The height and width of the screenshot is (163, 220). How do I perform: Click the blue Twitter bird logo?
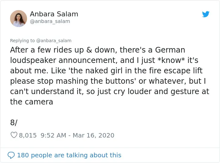(206, 14)
